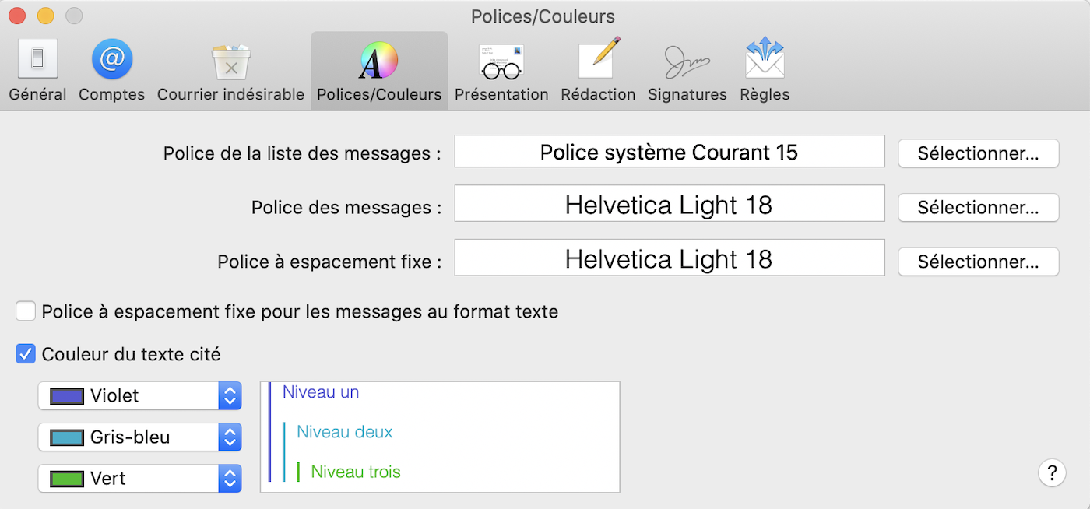Click the Niveau deux preview text
Screen dimensions: 1090x509
344,432
